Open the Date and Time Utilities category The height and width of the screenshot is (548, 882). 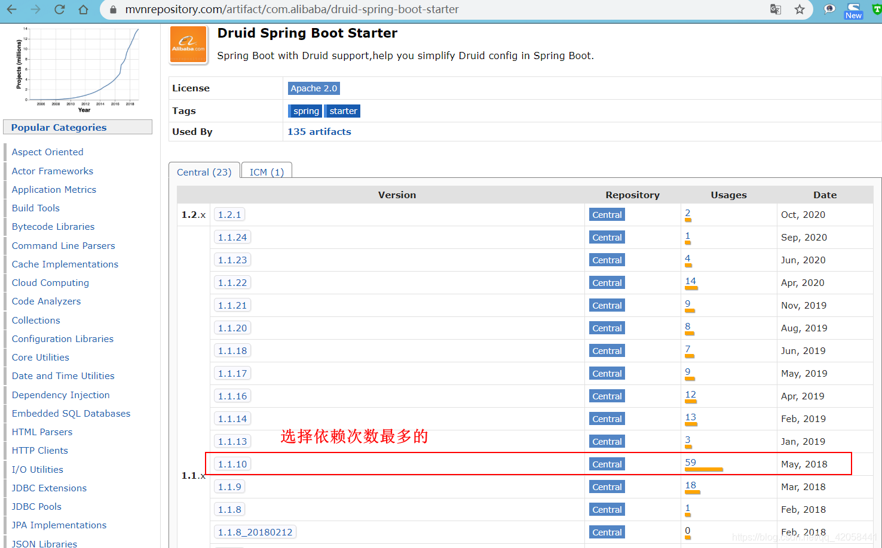coord(63,376)
